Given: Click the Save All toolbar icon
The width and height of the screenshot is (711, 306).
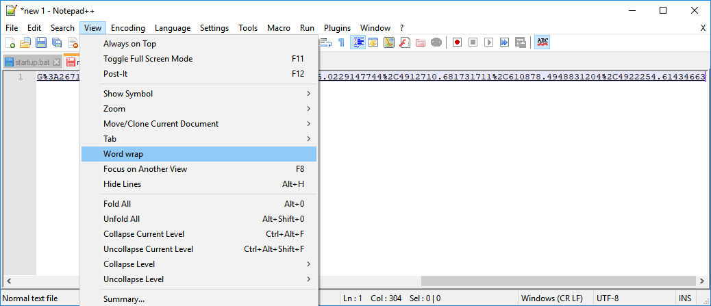Looking at the screenshot, I should click(x=57, y=42).
